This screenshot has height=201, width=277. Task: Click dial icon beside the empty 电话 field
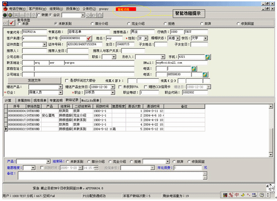coord(193,68)
